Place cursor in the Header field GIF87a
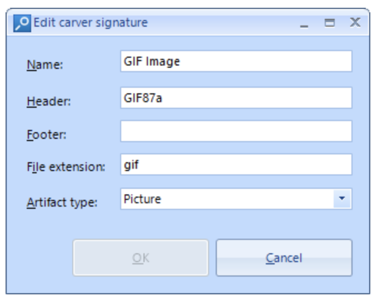Screen dimensions: 377x301 pyautogui.click(x=236, y=98)
